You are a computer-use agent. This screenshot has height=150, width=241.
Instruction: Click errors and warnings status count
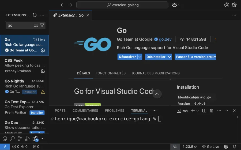click(x=20, y=147)
